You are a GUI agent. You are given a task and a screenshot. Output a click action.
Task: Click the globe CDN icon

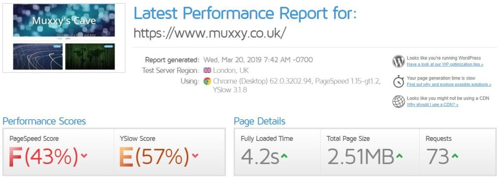click(399, 102)
